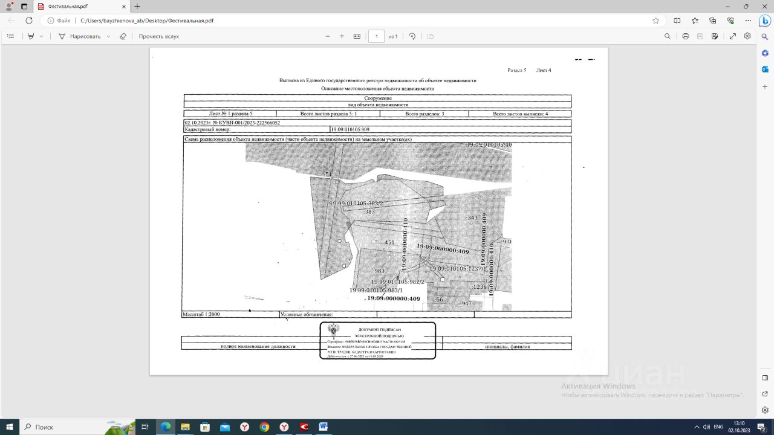Open a new browser tab
Viewport: 774px width, 435px height.
pyautogui.click(x=137, y=6)
